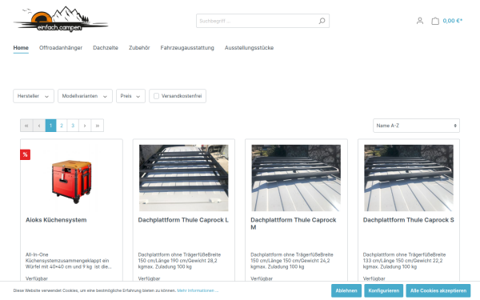Click Verfügbar under Caprock S
Viewport: 480px width, 300px height.
pos(374,278)
